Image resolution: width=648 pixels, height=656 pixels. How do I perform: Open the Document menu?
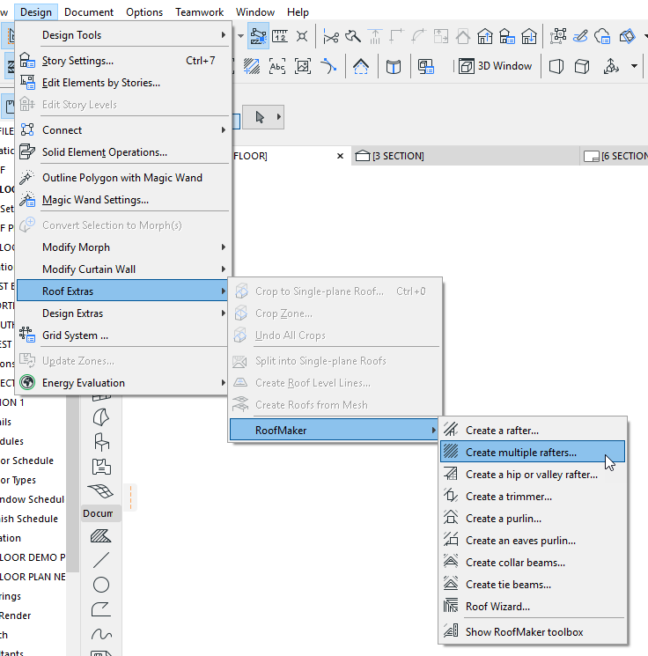pos(89,12)
